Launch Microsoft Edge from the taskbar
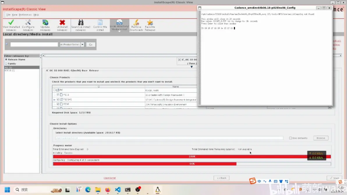 point(88,190)
